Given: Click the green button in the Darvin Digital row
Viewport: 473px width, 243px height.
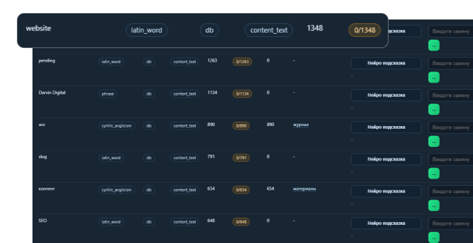Looking at the screenshot, I should point(434,109).
